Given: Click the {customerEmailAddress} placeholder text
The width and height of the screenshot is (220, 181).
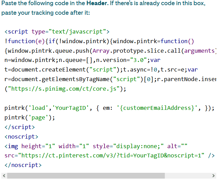Looking at the screenshot, I should [x=157, y=108].
